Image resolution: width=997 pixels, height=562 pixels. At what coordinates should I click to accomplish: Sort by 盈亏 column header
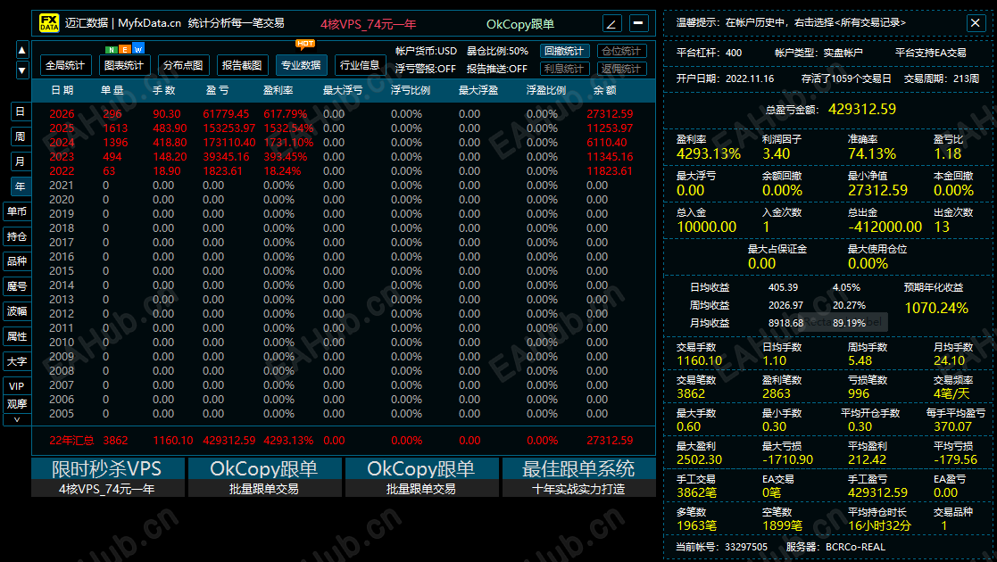tap(218, 90)
